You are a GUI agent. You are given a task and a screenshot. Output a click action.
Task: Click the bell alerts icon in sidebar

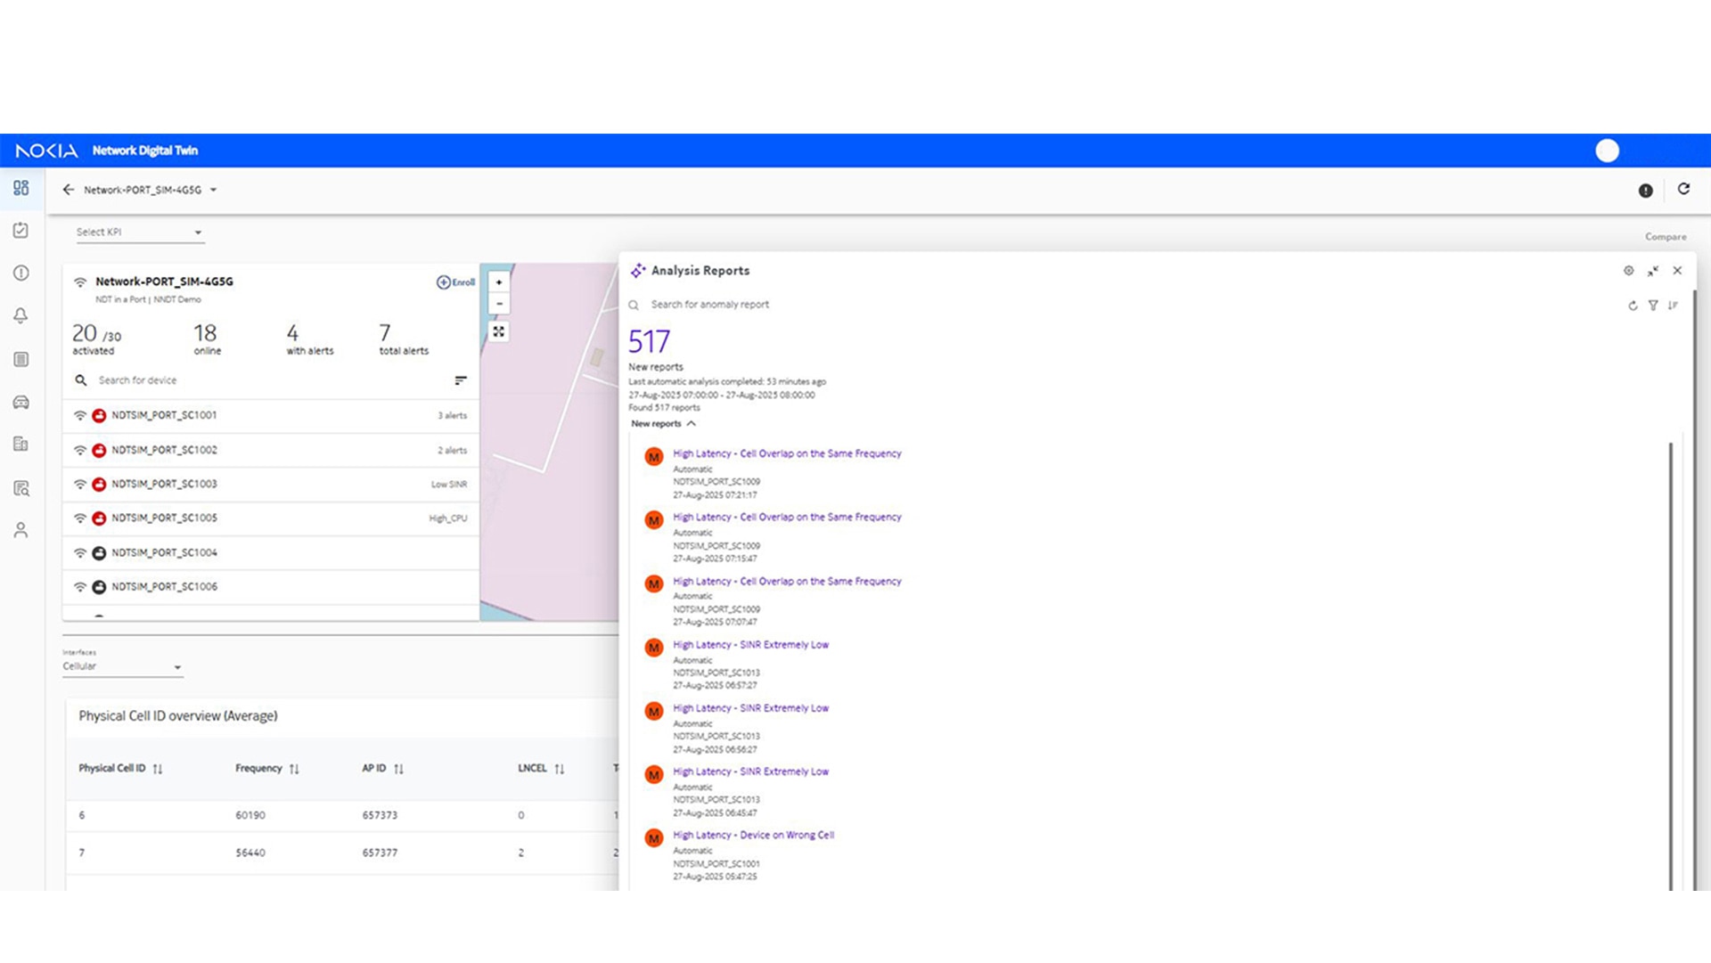(21, 315)
